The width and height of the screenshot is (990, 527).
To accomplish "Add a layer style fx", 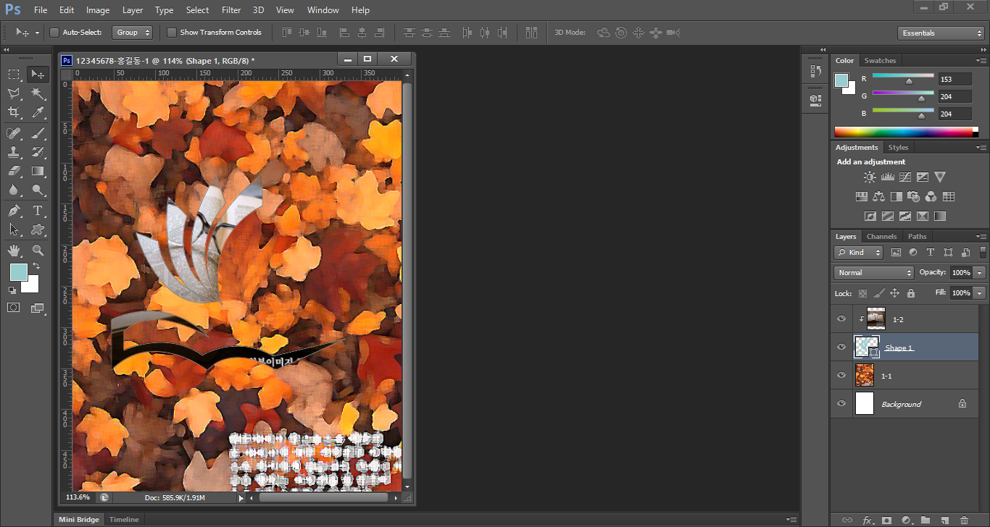I will (868, 520).
